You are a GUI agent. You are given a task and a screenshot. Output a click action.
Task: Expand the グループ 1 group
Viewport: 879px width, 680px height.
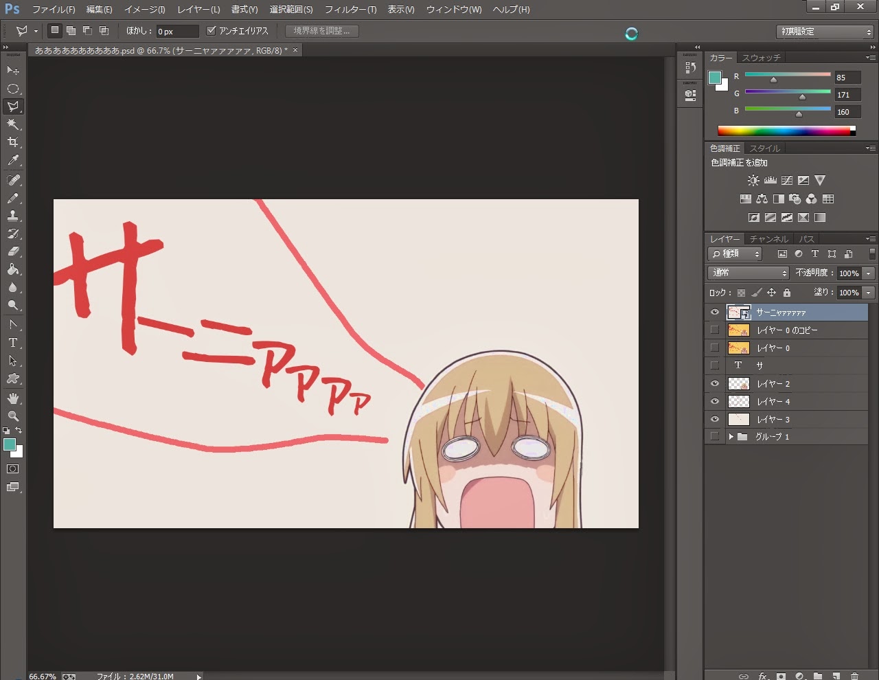tap(731, 437)
